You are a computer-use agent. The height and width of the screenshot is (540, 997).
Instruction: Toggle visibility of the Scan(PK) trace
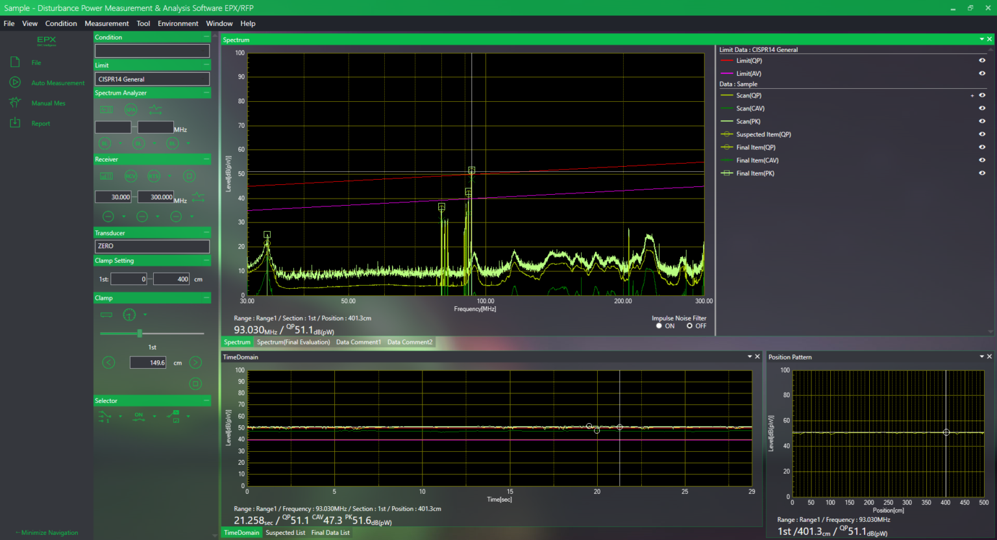pos(981,121)
